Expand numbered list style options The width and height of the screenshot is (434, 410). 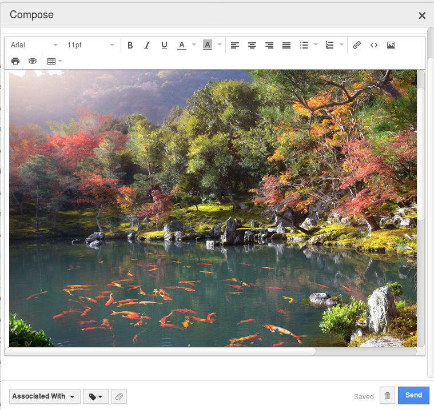tap(341, 45)
